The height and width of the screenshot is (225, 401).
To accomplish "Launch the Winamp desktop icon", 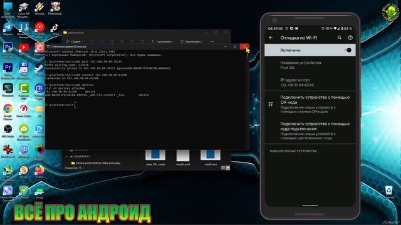I will [39, 9].
